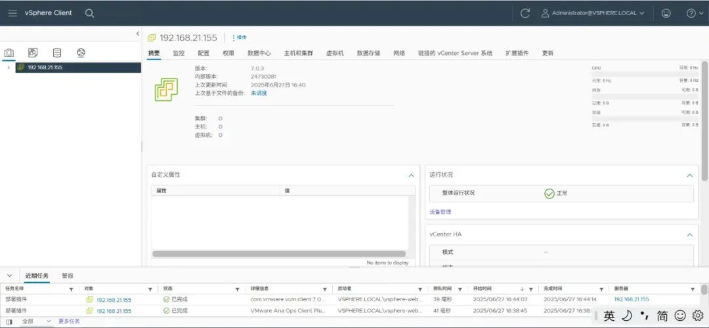Click the custom attributes horizontal scrollbar
This screenshot has height=328, width=709.
coord(279,253)
